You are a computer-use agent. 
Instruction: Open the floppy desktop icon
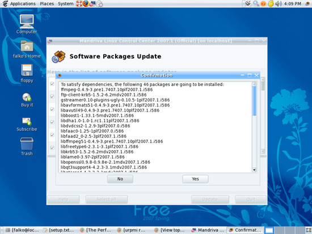point(27,73)
